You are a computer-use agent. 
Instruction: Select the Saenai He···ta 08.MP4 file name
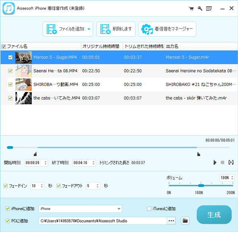(x=55, y=71)
